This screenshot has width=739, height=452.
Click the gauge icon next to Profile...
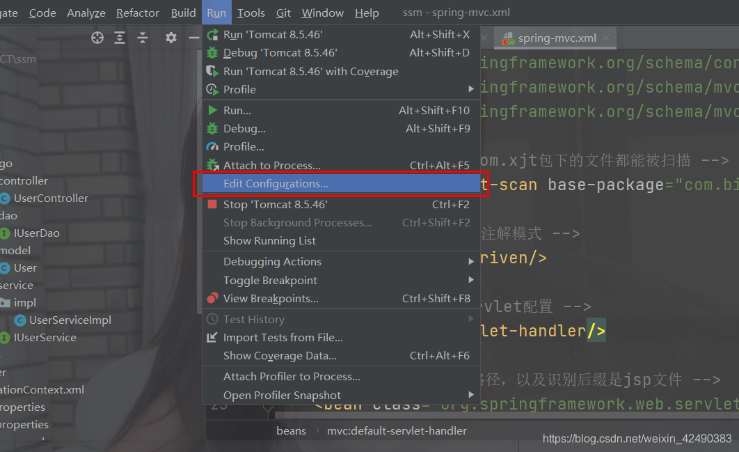coord(212,147)
